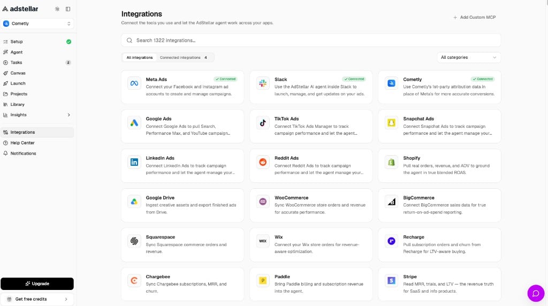Click the Get free credits gift icon
This screenshot has width=548, height=306.
pyautogui.click(x=10, y=299)
